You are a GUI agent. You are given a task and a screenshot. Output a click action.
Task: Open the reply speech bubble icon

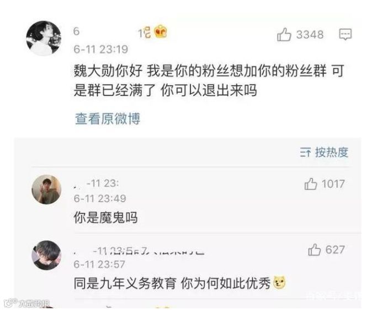pyautogui.click(x=345, y=35)
